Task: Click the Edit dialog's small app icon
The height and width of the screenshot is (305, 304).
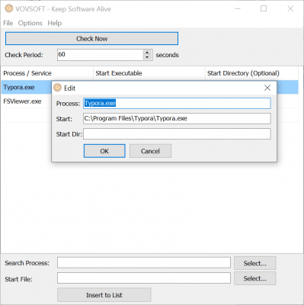Action: [x=58, y=88]
